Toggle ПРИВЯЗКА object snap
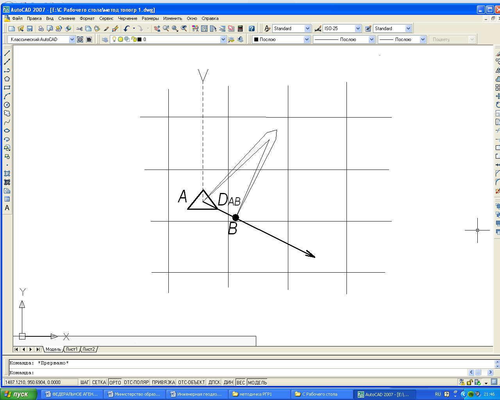Image resolution: width=500 pixels, height=400 pixels. pyautogui.click(x=163, y=382)
